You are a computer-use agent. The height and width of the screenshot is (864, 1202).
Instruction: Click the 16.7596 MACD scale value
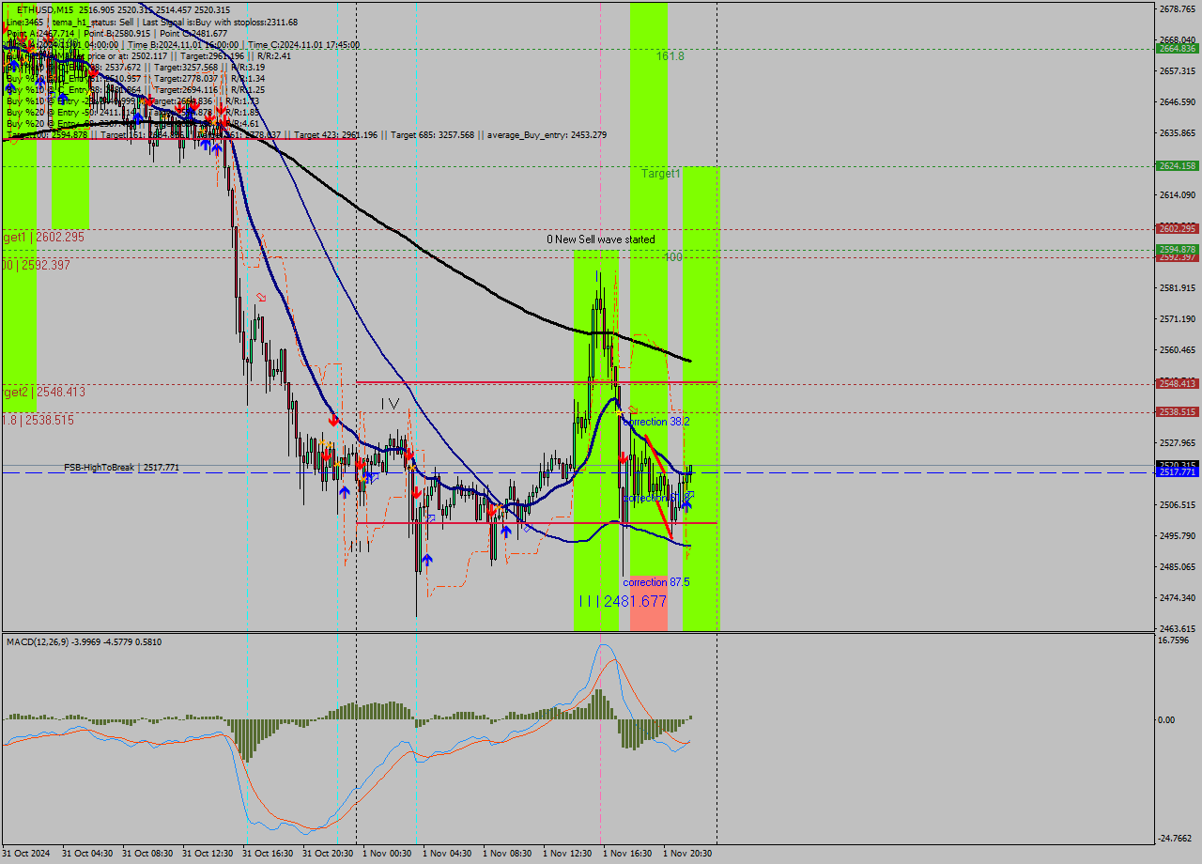coord(1174,640)
